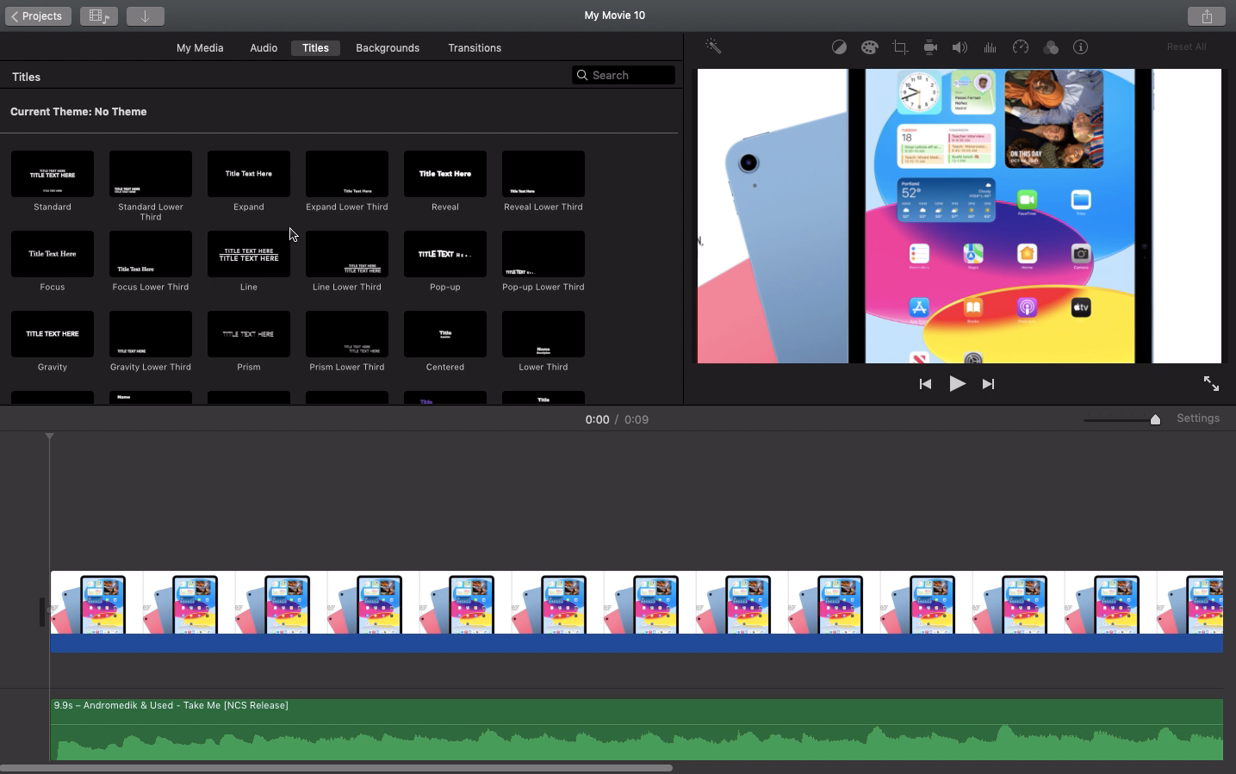Screen dimensions: 1236x774
Task: Select the Cropping tool above the viewer
Action: click(900, 47)
